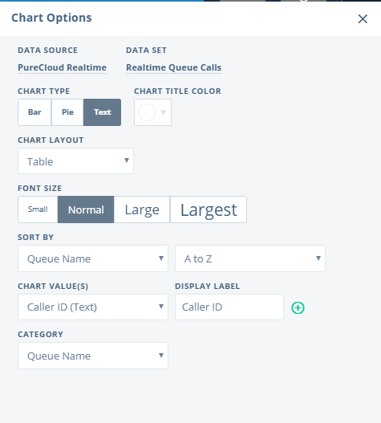Open Sort By Queue Name dropdown
The height and width of the screenshot is (423, 381).
coord(93,258)
